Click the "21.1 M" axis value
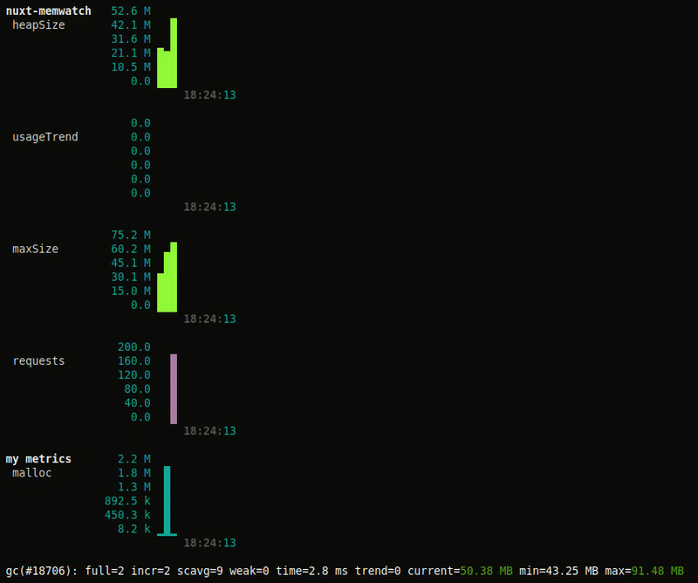This screenshot has height=583, width=698. coord(131,53)
